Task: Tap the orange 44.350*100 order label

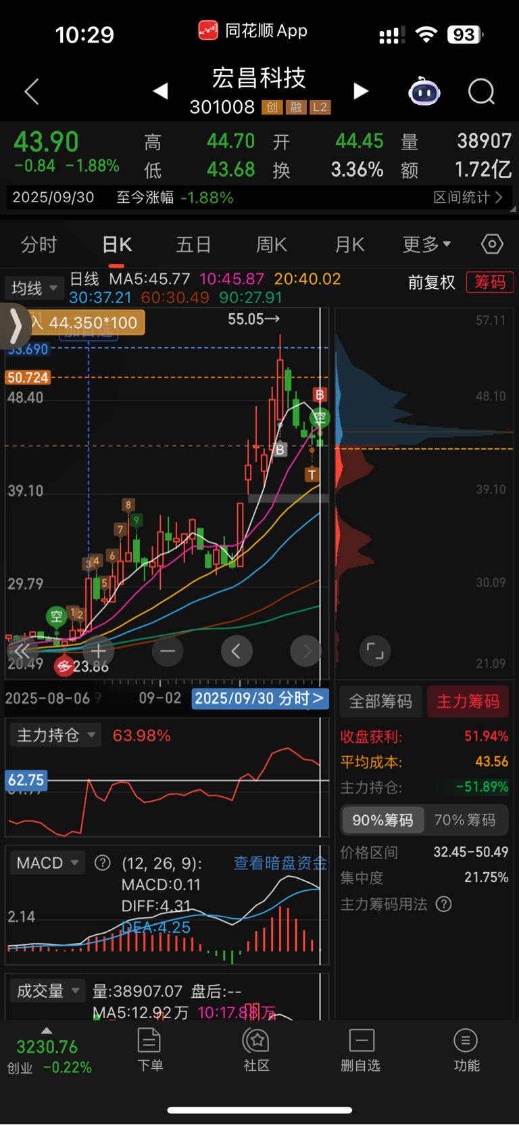Action: (86, 323)
